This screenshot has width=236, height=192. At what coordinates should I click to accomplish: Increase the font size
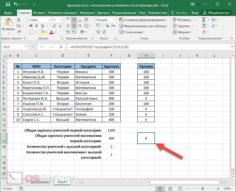(x=54, y=26)
